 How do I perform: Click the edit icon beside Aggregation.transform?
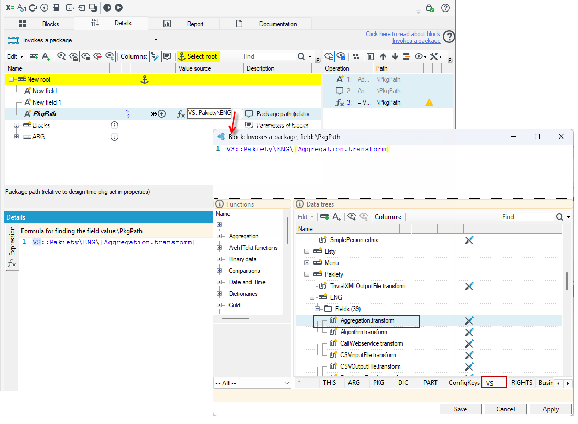click(x=469, y=320)
